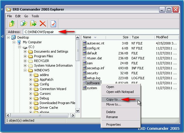Screen dimensions: 184x133
Task: Expand the Connection Wizard folder node
Action: [x=31, y=89]
